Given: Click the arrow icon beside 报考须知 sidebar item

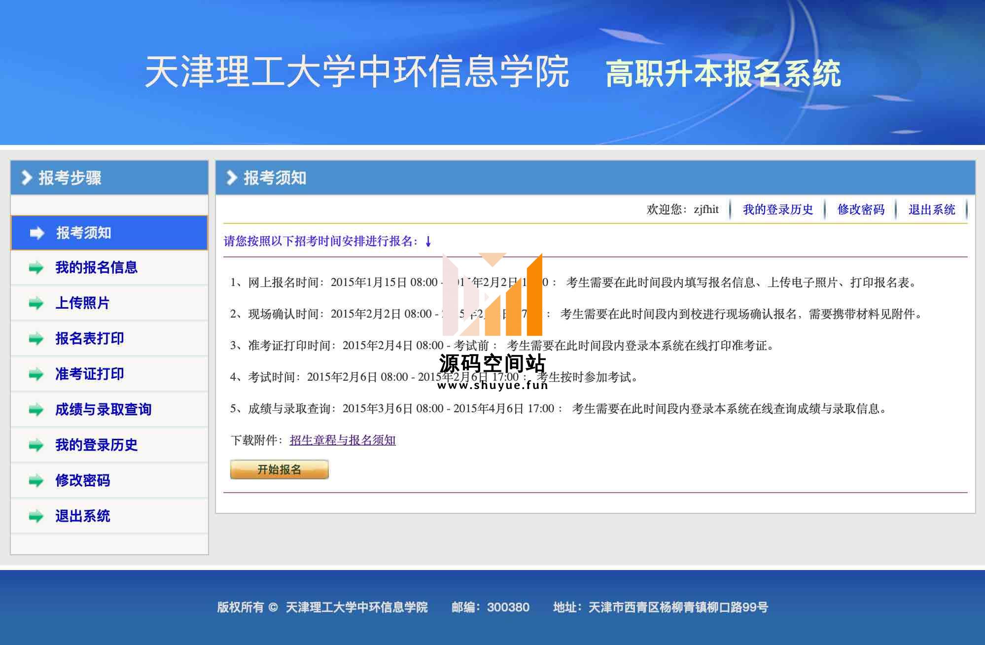Looking at the screenshot, I should pos(37,233).
